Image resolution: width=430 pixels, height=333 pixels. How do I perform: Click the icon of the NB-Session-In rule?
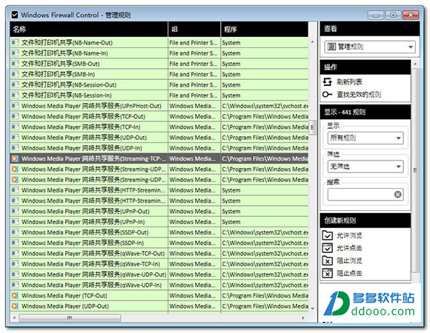[15, 95]
